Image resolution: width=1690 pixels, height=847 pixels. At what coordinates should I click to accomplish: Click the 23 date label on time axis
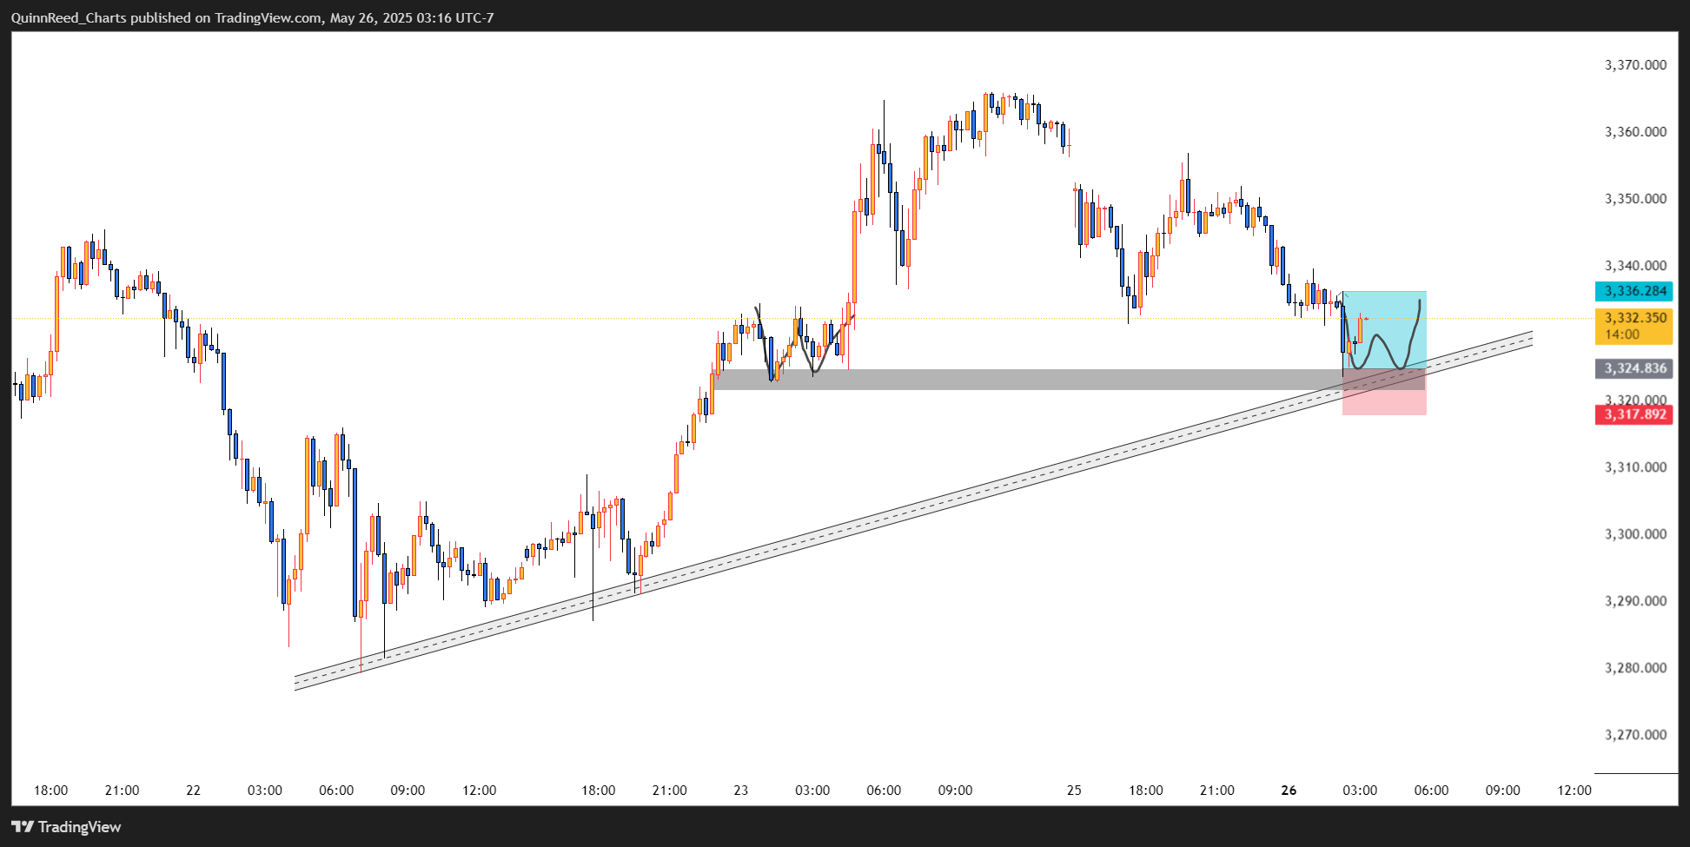tap(740, 791)
